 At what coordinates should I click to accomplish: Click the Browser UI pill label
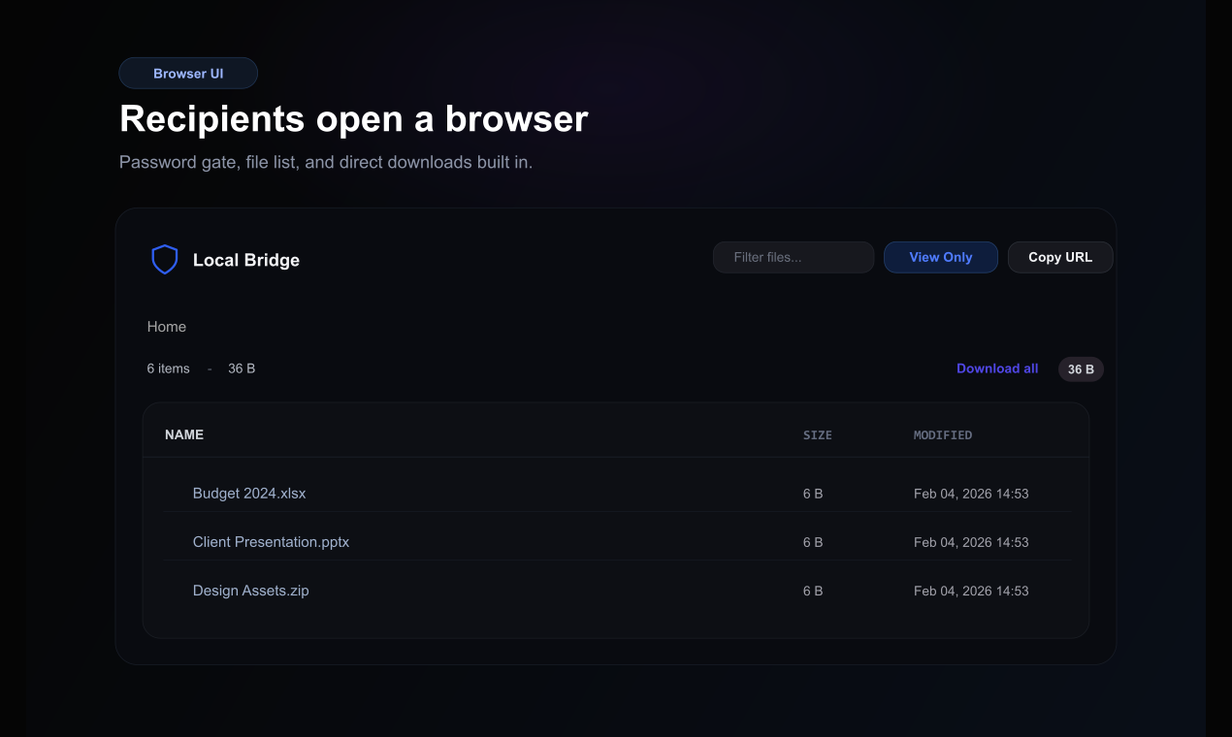tap(188, 74)
